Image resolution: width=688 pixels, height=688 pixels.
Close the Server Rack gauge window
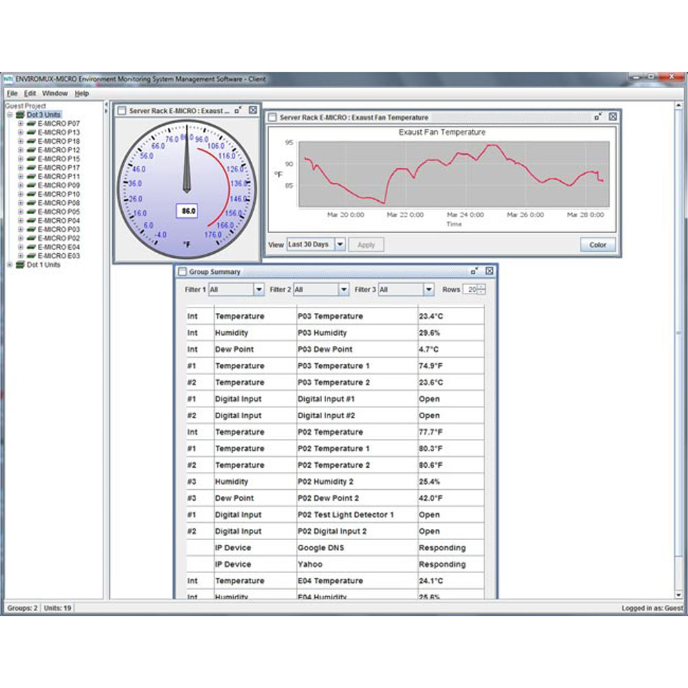coord(252,110)
